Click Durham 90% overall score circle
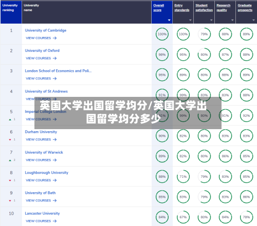Screen dimensions: 257x226 162,136
